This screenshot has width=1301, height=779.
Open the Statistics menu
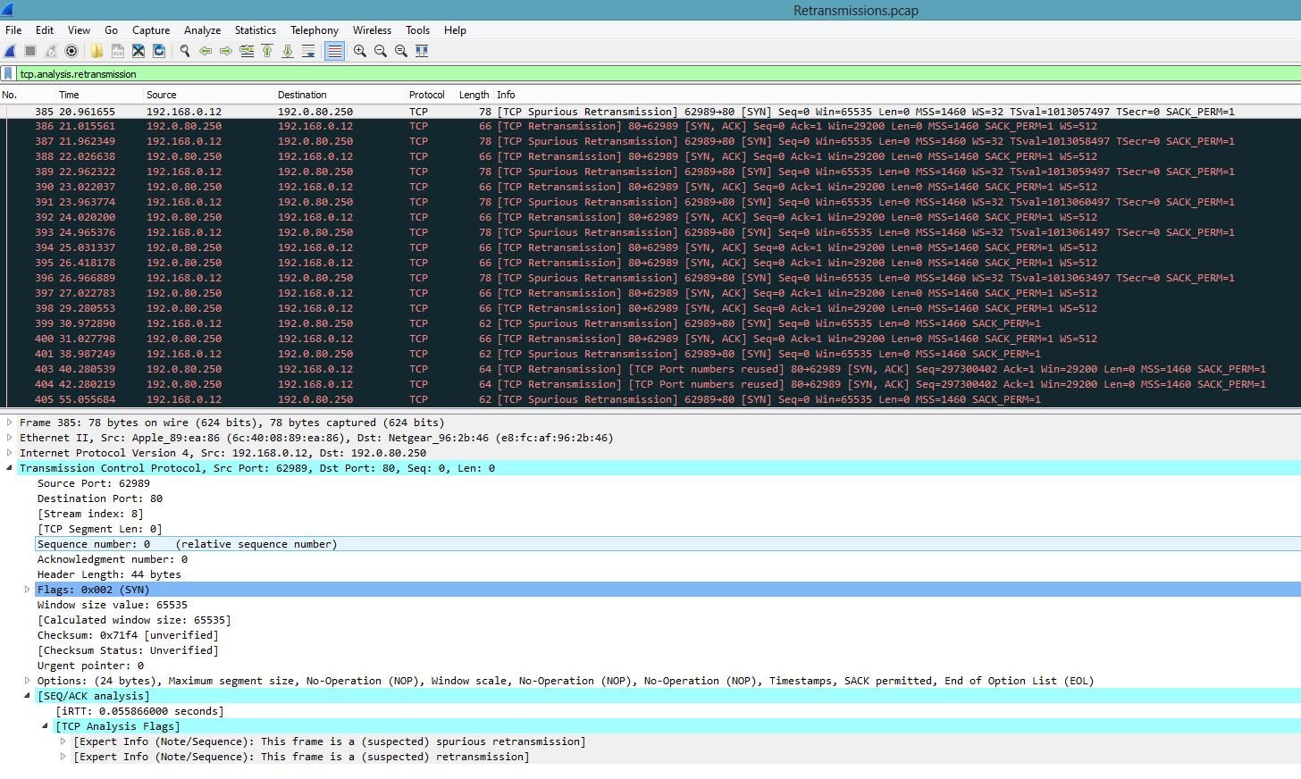[255, 29]
